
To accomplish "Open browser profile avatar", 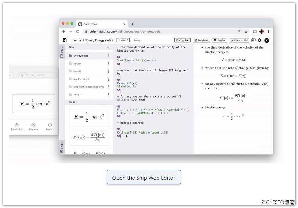I will pyautogui.click(x=261, y=32).
